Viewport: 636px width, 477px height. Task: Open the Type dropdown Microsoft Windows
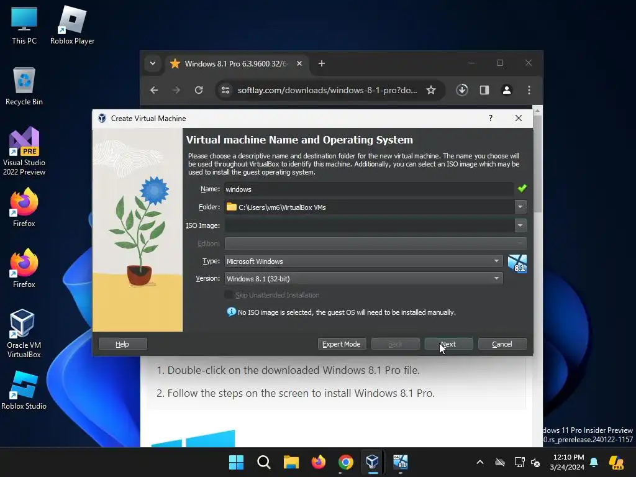(x=363, y=261)
